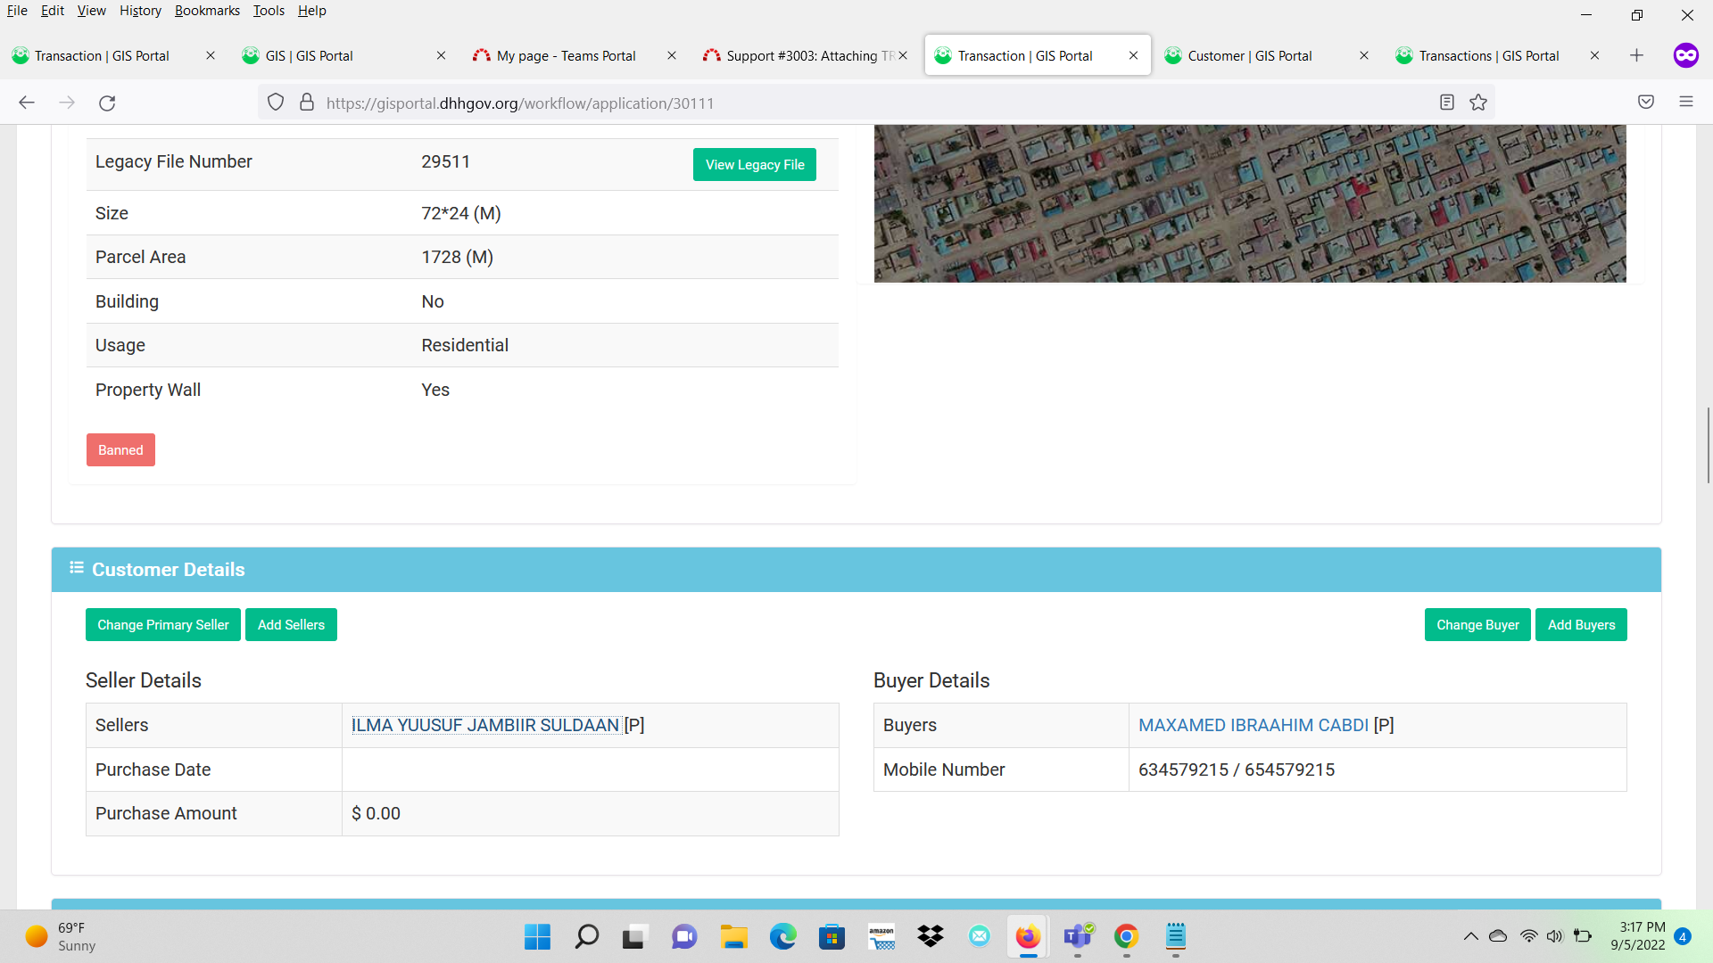Open the View menu

click(x=91, y=11)
